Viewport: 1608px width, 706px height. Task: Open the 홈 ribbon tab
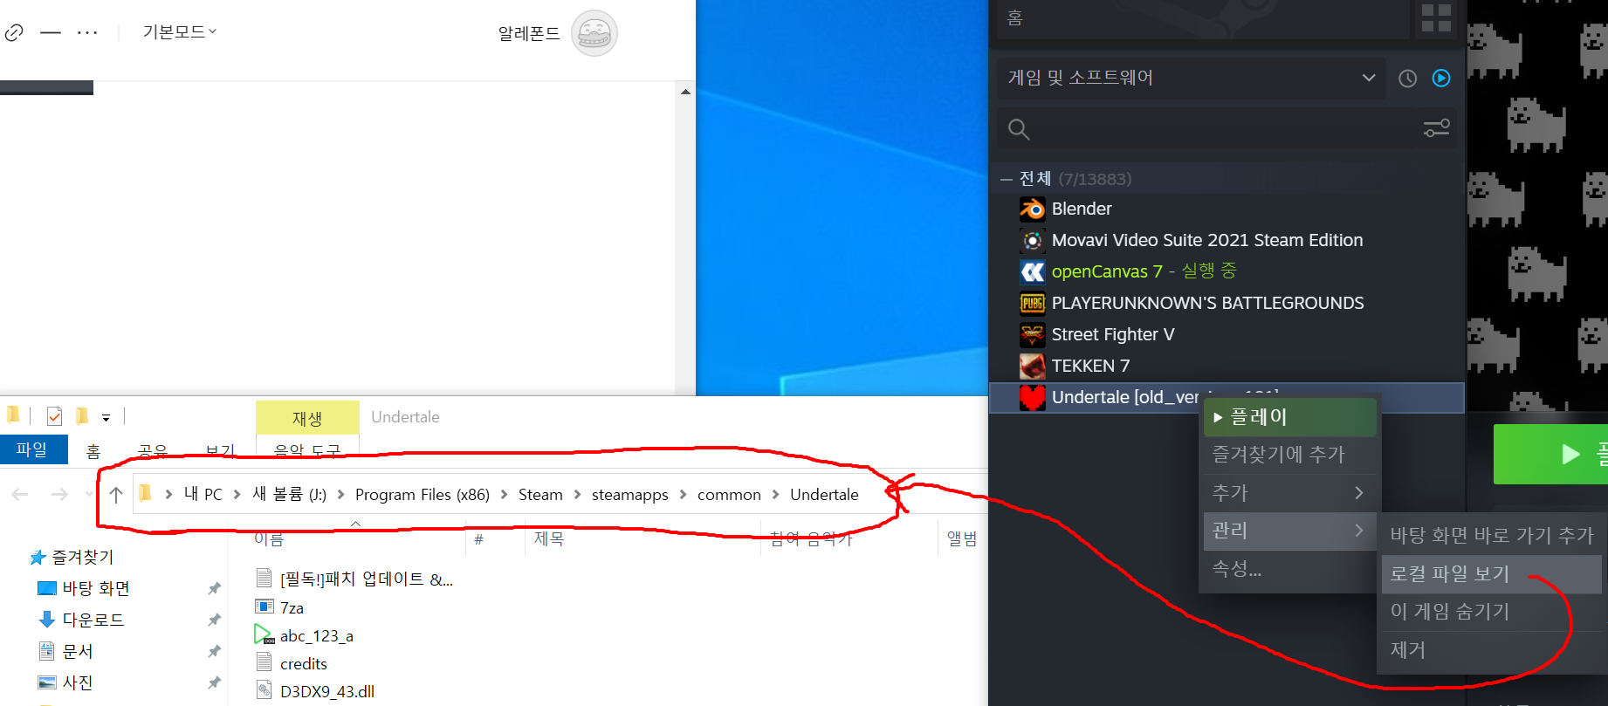[x=93, y=451]
